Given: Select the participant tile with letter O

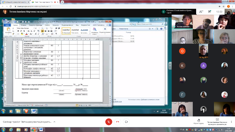Looking at the screenshot, I should [182, 51].
